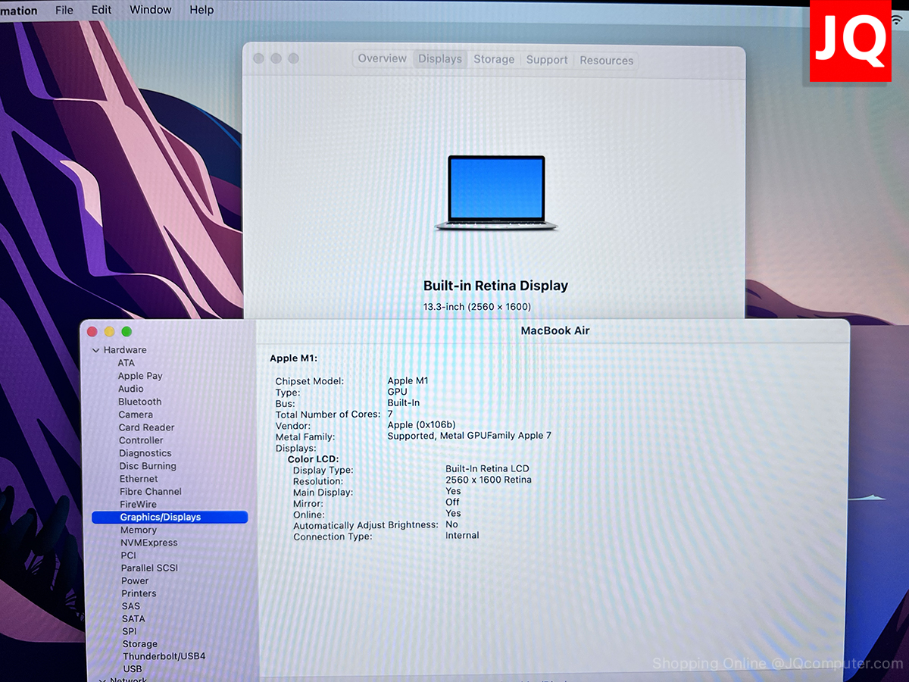Image resolution: width=909 pixels, height=682 pixels.
Task: Select Audio in the sidebar
Action: 131,389
